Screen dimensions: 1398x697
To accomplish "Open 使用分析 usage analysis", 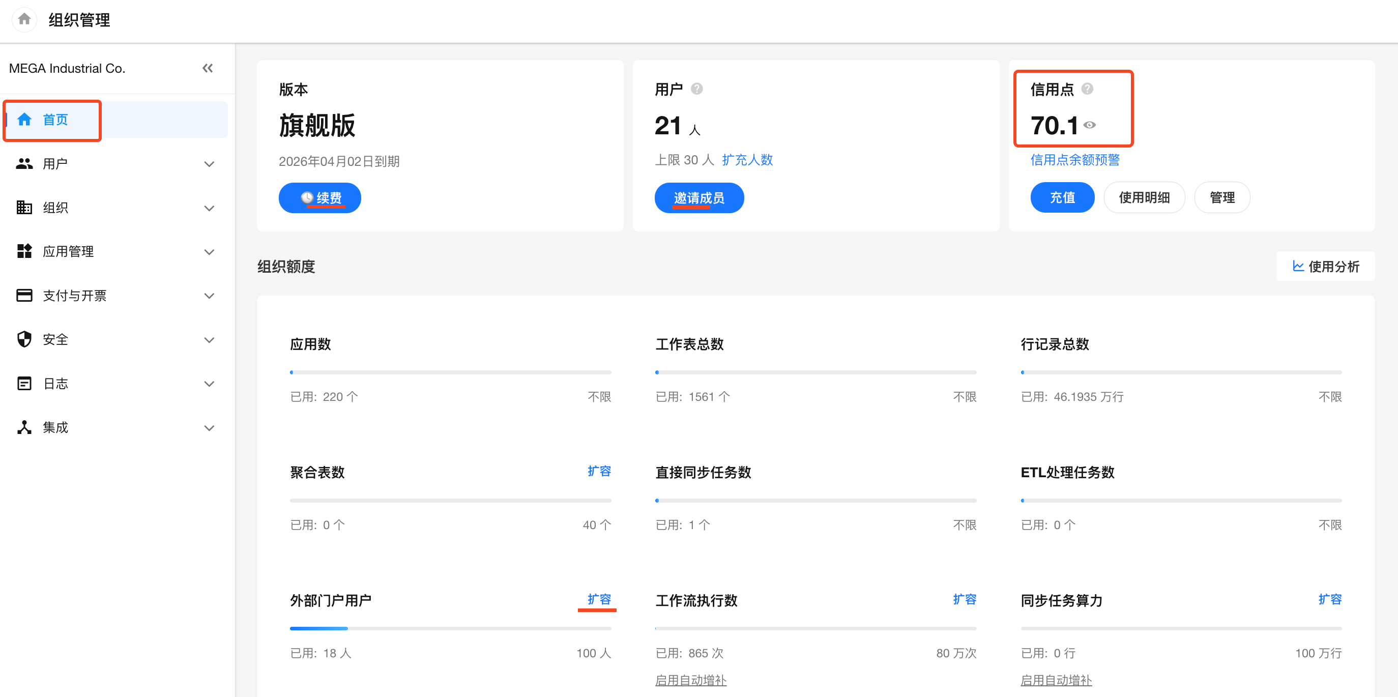I will 1325,266.
